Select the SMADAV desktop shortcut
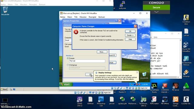 point(186,87)
